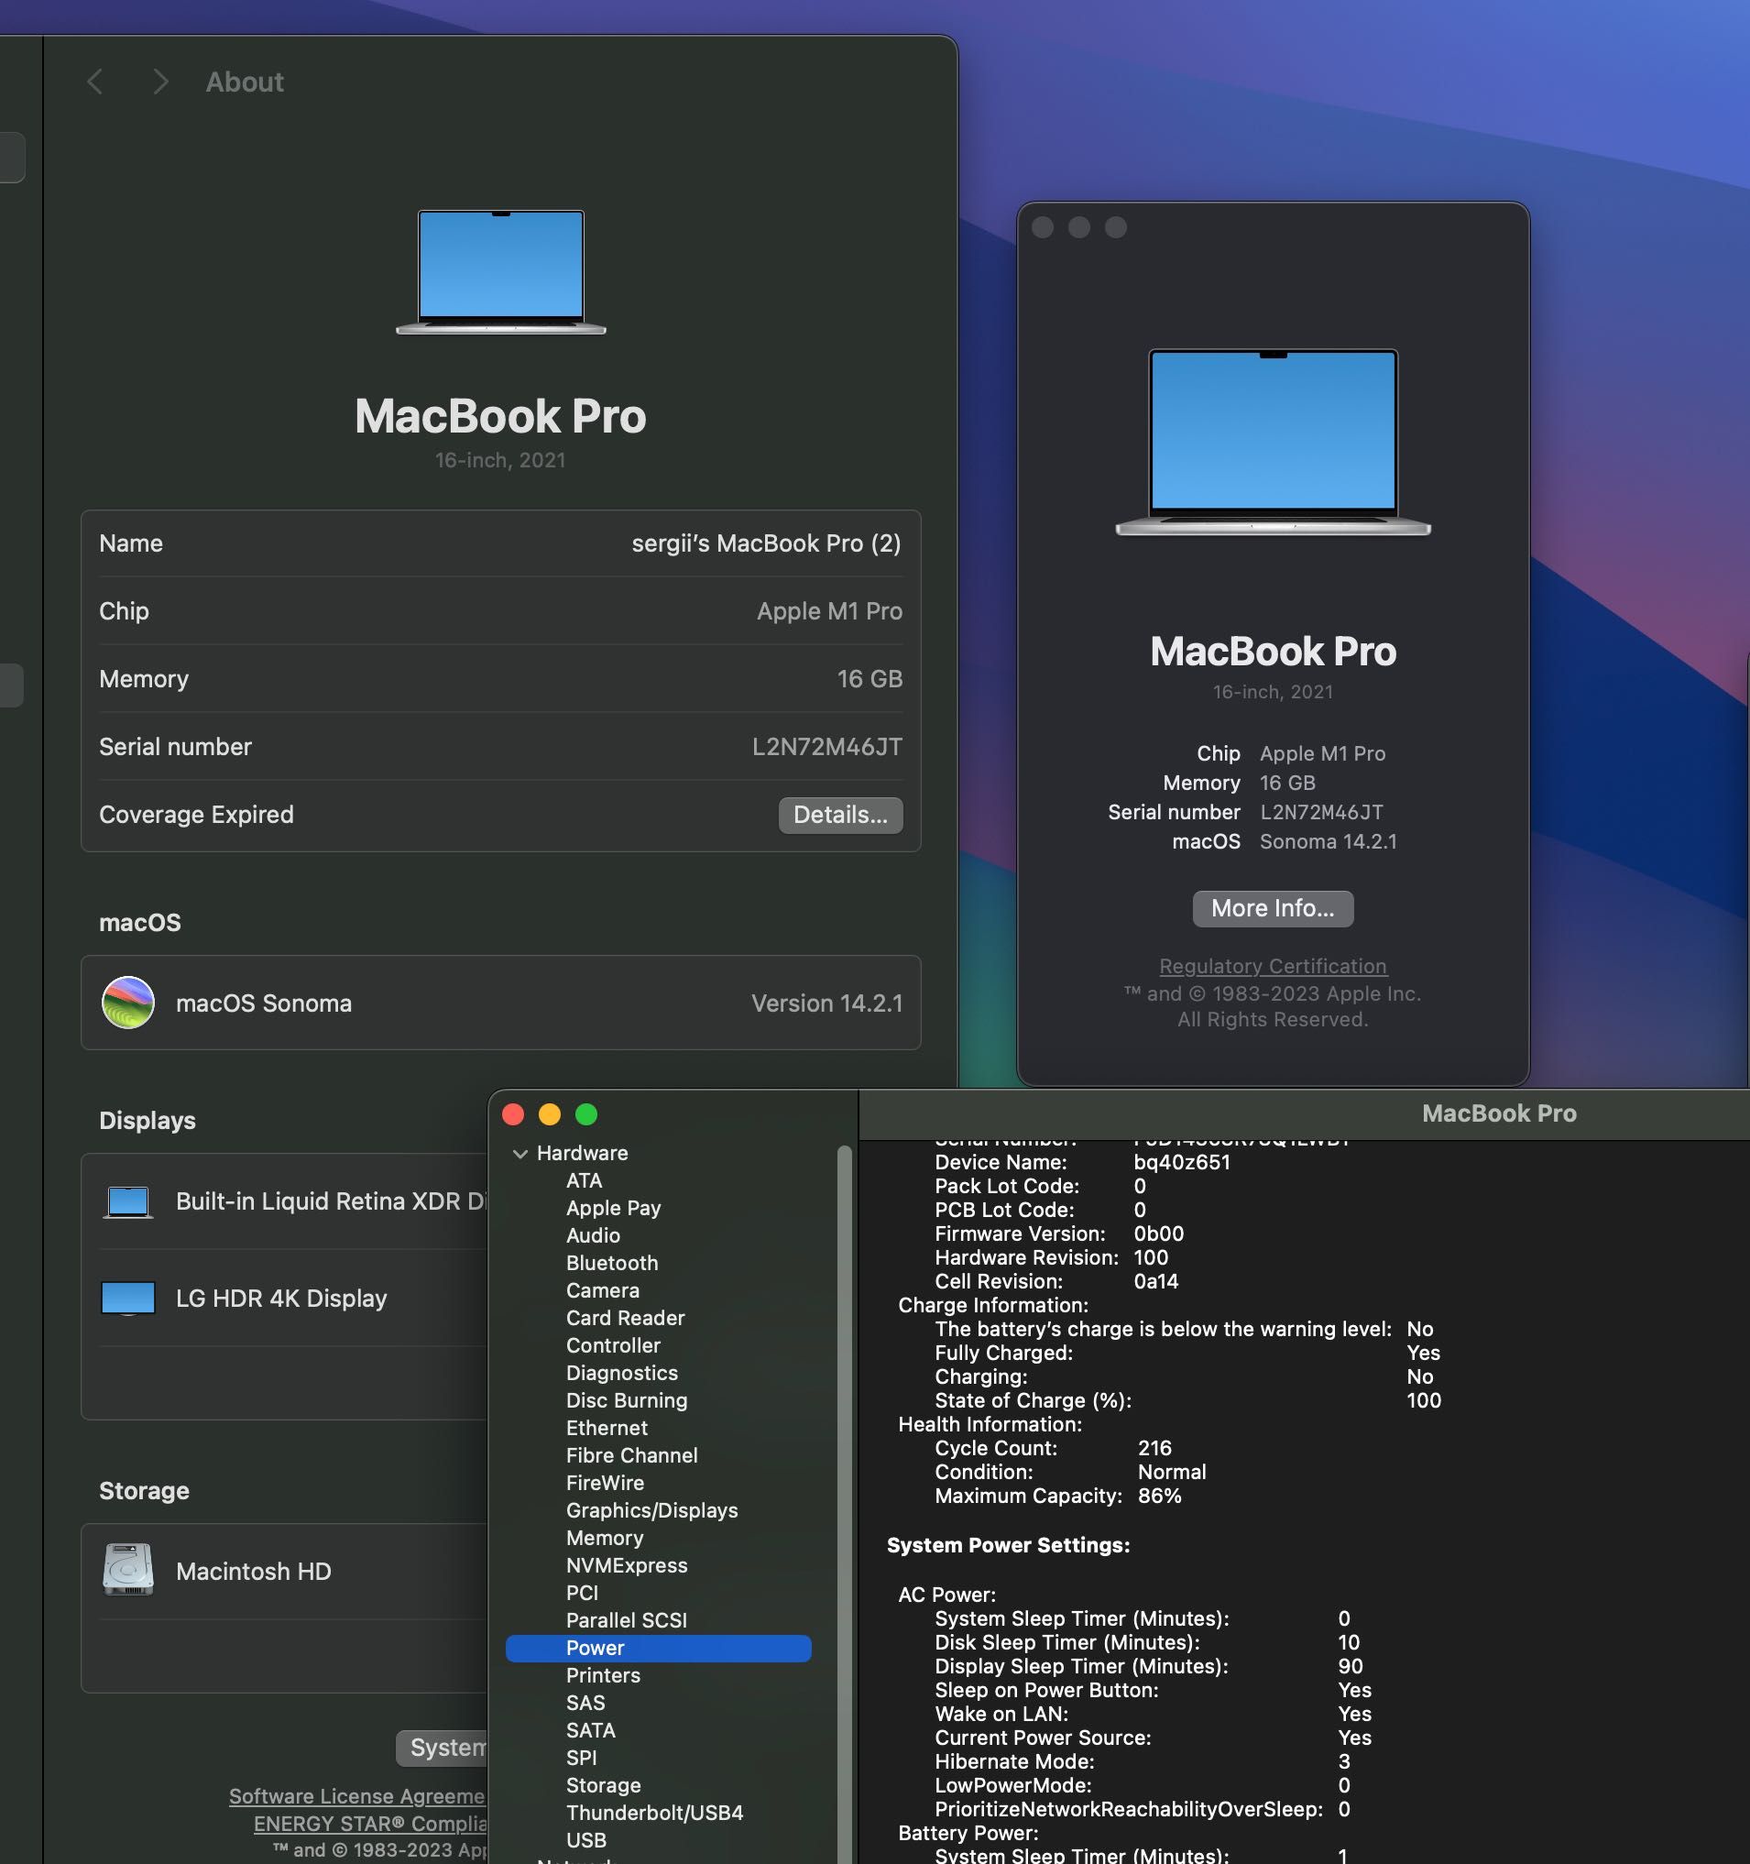Select Controller in hardware list
This screenshot has height=1864, width=1750.
[x=613, y=1345]
